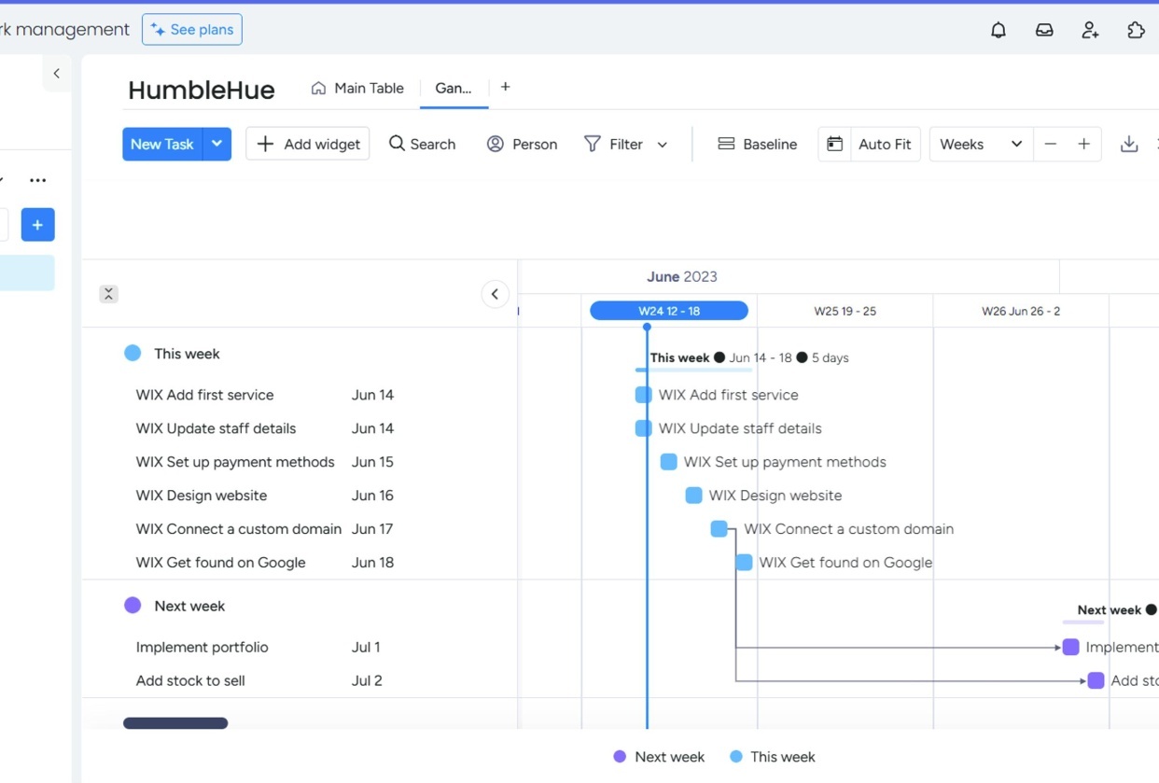Collapse the left sidebar with the arrow
This screenshot has width=1159, height=783.
pos(57,73)
